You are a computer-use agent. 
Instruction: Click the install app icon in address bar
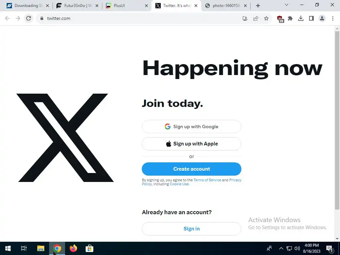245,19
